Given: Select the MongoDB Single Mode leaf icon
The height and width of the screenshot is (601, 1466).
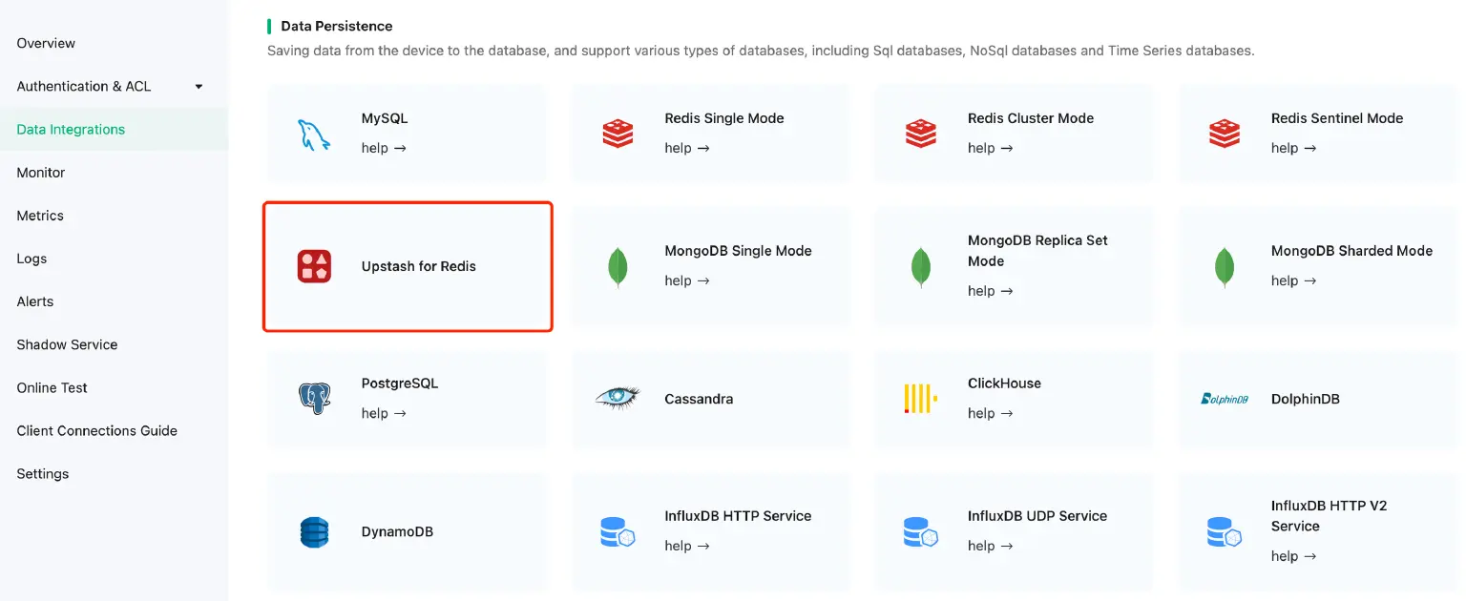Looking at the screenshot, I should tap(618, 266).
